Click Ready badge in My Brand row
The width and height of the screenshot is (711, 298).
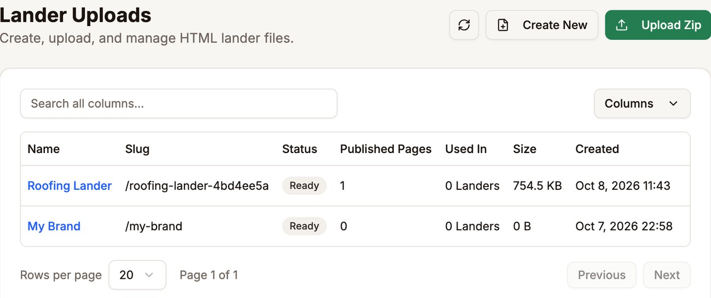coord(304,226)
